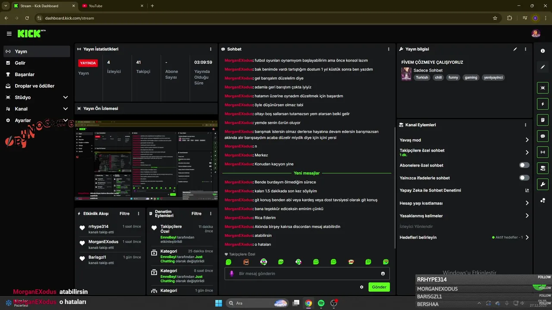Open Hedefleri belirleyin arrow

coord(527,237)
